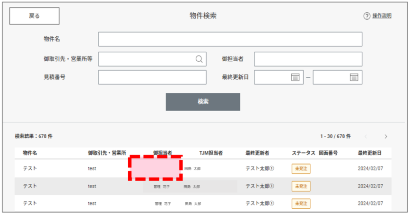Click 未発注 badge in third row
The width and height of the screenshot is (410, 214).
pyautogui.click(x=301, y=204)
